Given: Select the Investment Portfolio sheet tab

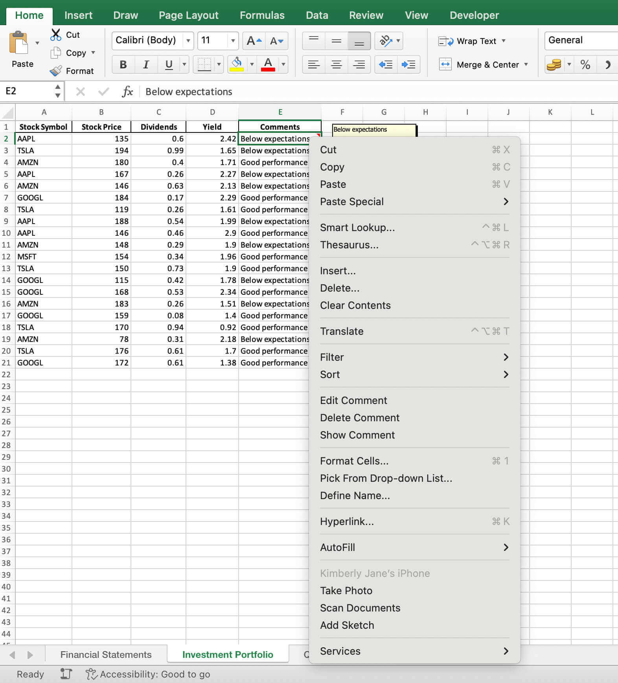Looking at the screenshot, I should pos(228,654).
